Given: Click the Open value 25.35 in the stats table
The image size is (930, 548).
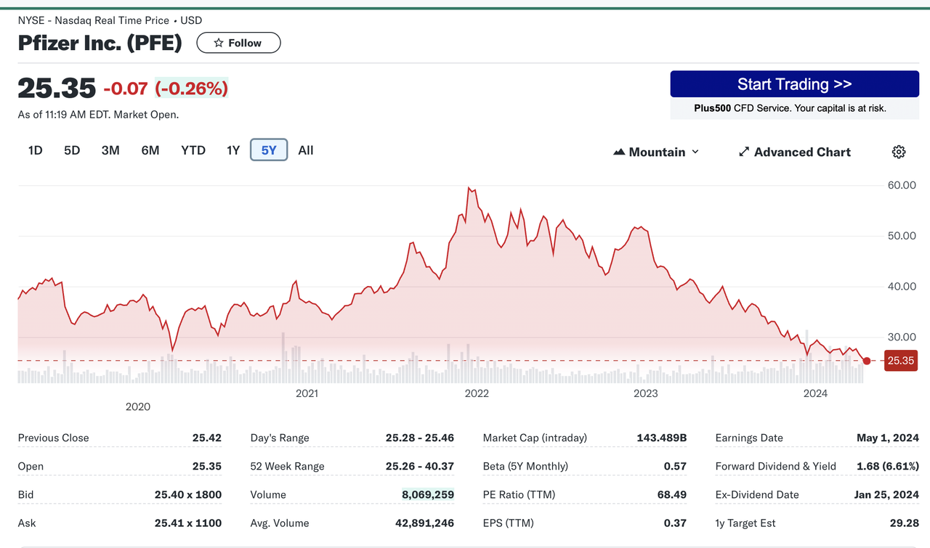Looking at the screenshot, I should 207,466.
